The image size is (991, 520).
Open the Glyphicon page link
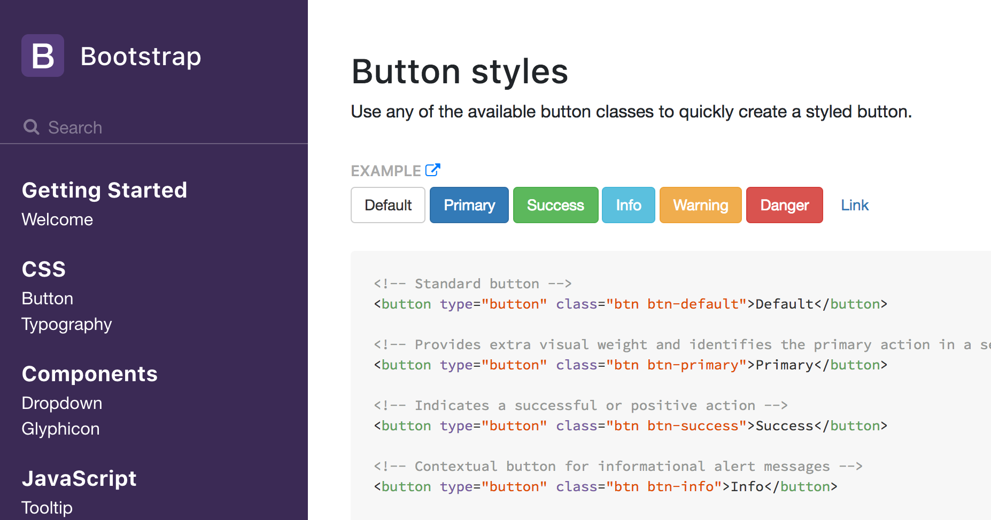(60, 429)
